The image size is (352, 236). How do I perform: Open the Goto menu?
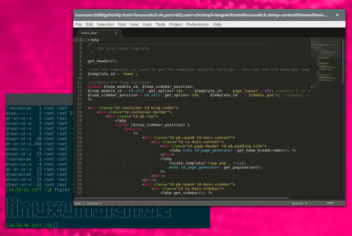[x=147, y=24]
